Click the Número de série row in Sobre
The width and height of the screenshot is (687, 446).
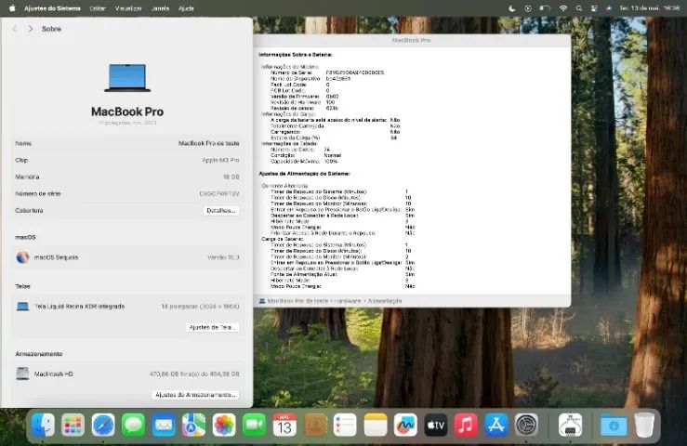pyautogui.click(x=127, y=193)
